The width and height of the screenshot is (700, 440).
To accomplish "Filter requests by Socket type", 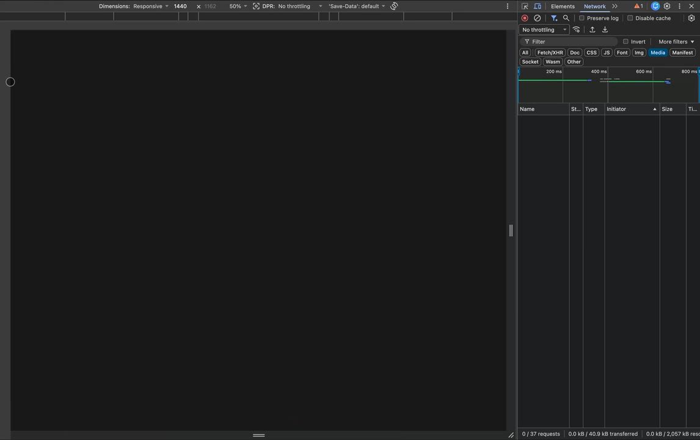I will tap(530, 62).
